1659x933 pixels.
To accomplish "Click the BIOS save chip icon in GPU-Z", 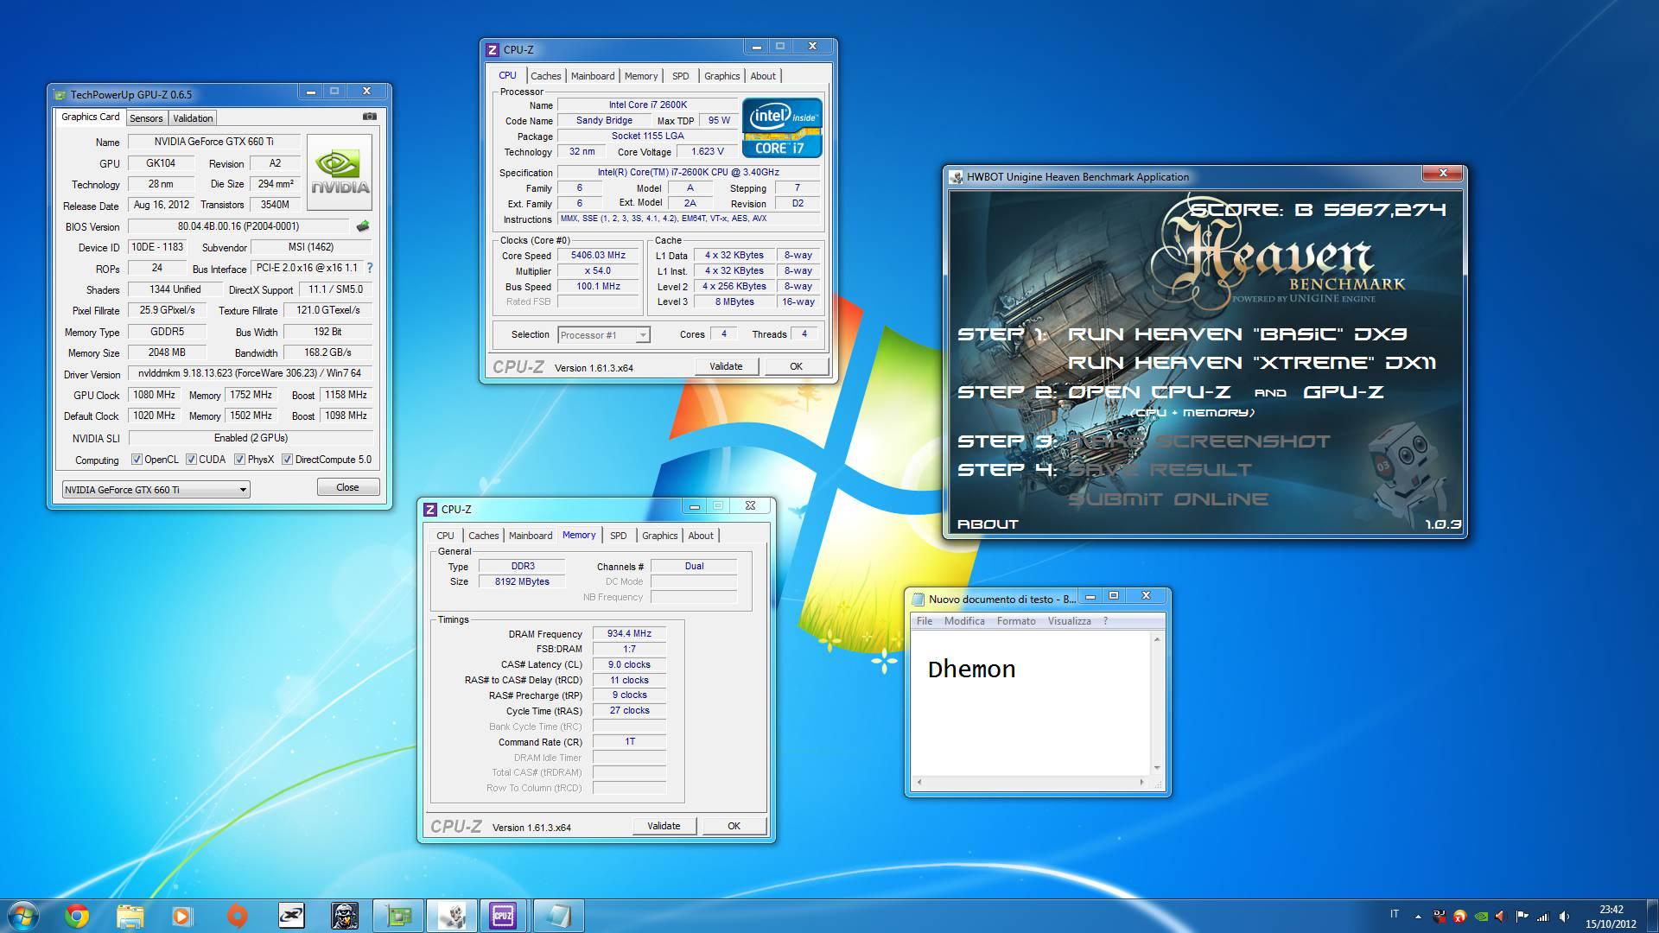I will click(x=363, y=226).
